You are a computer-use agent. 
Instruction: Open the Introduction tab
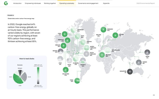(17, 3)
